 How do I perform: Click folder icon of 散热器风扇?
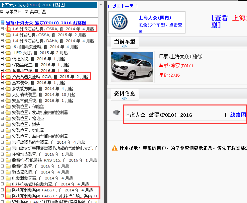(x=8, y=172)
